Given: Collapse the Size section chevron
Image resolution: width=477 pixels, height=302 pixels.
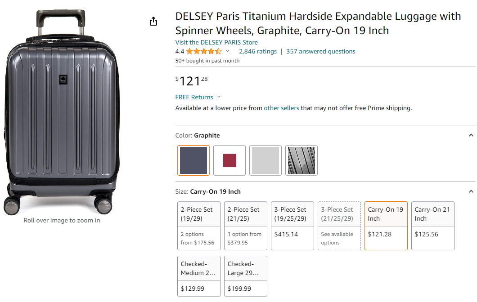Looking at the screenshot, I should [471, 191].
